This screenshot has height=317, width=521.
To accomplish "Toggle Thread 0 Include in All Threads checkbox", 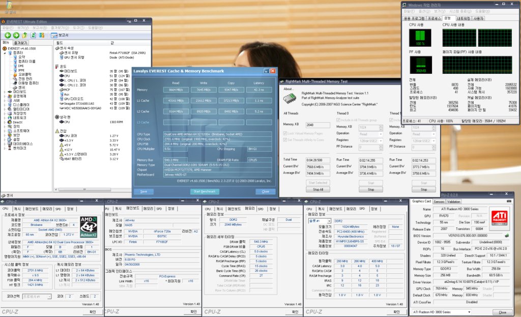I will (x=338, y=120).
